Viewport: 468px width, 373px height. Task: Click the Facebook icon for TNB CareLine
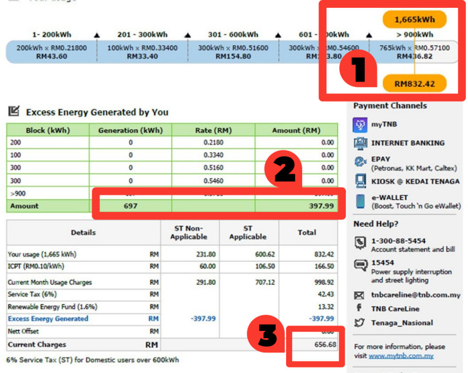359,308
